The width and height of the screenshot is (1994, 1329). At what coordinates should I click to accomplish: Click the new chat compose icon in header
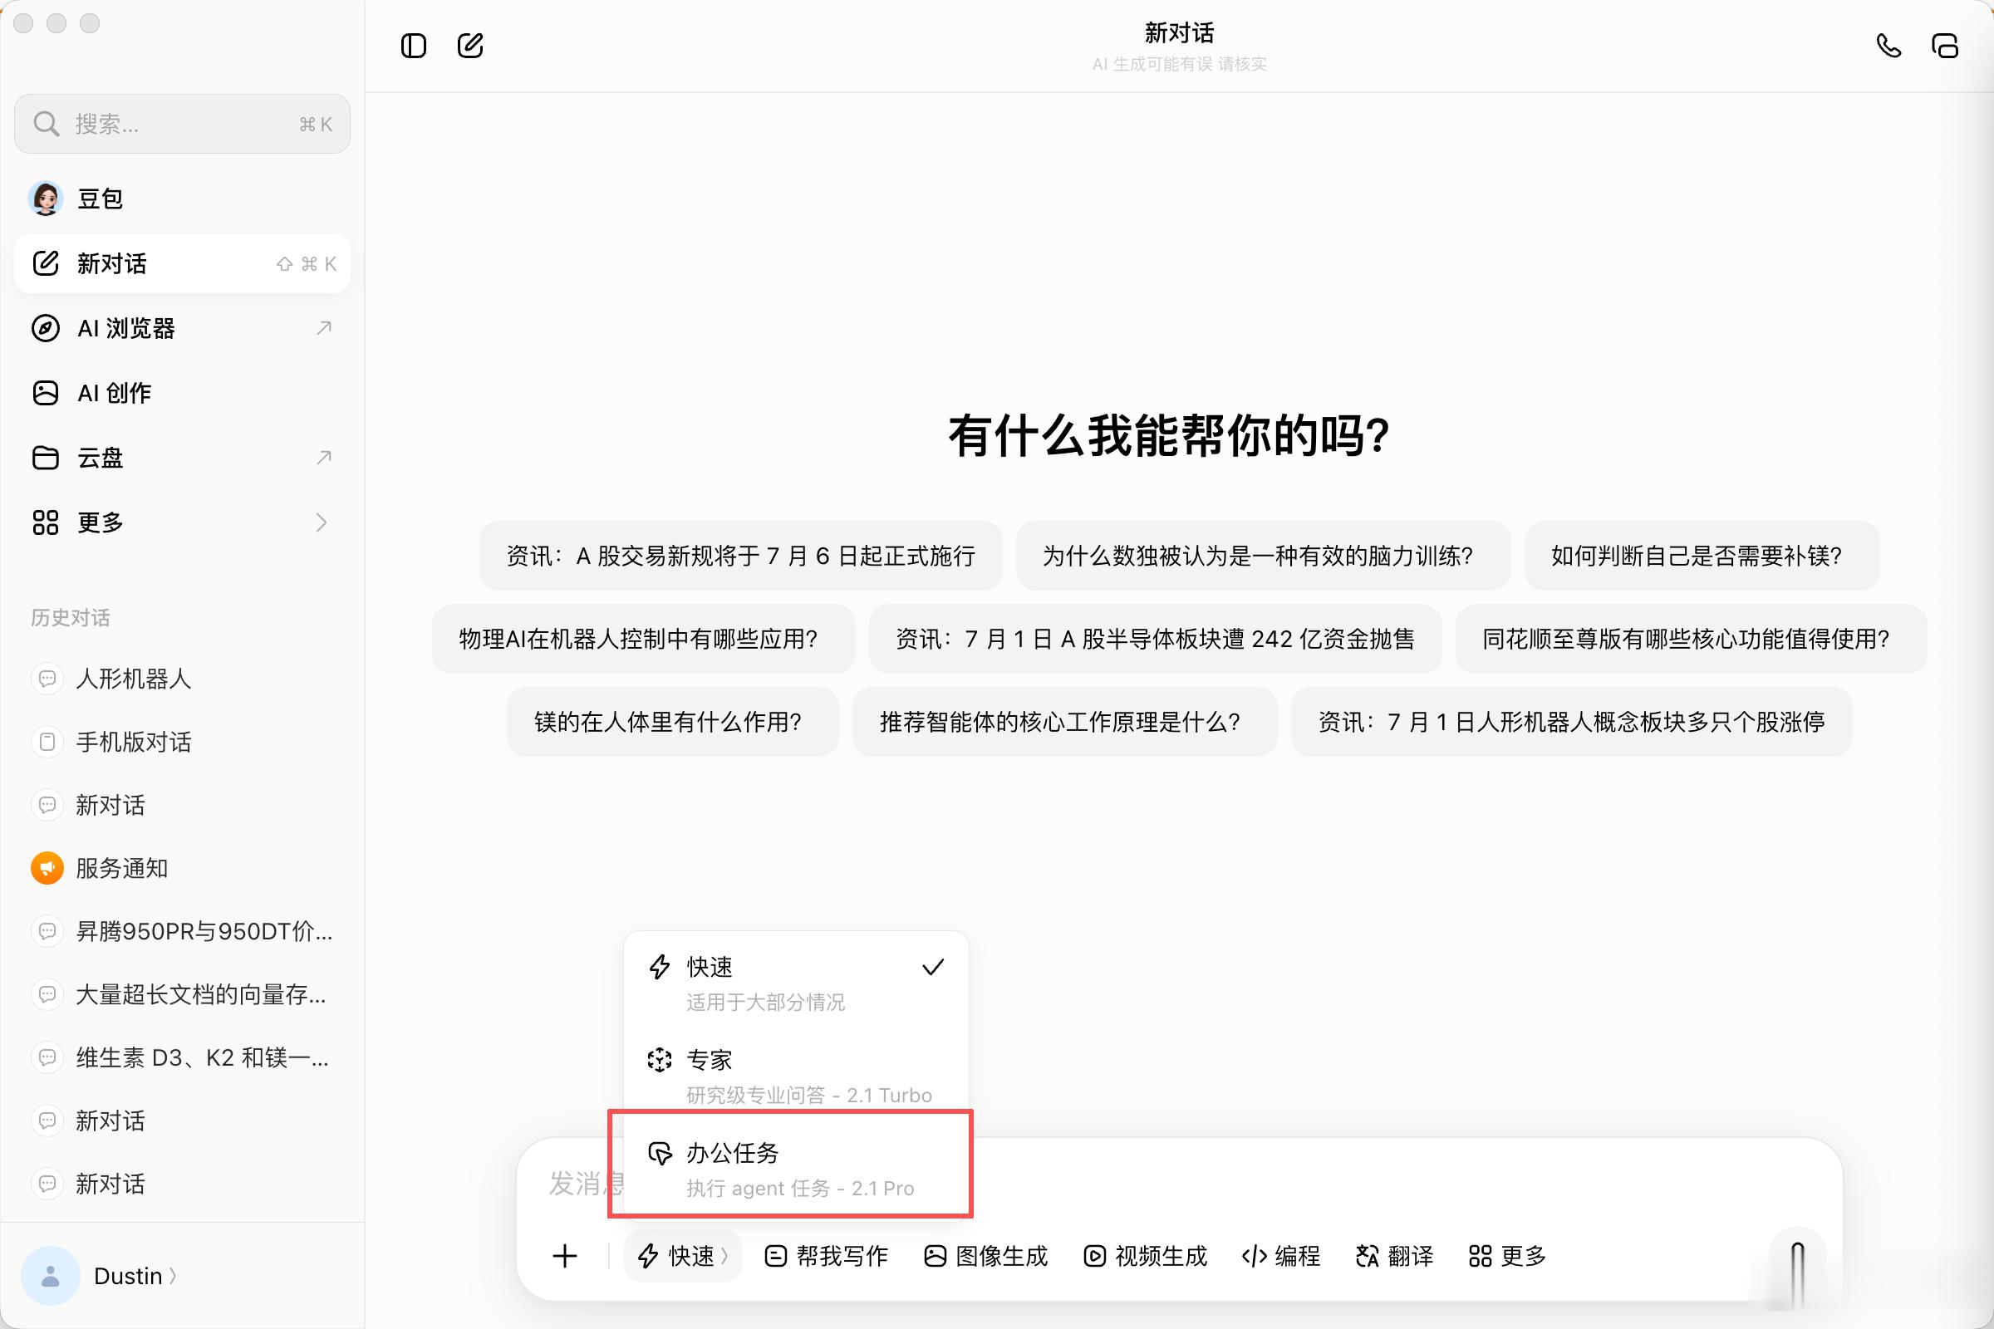pyautogui.click(x=469, y=46)
